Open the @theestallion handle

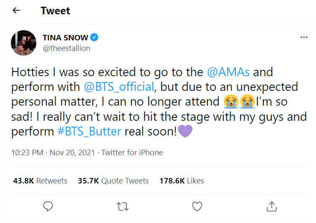coord(66,48)
